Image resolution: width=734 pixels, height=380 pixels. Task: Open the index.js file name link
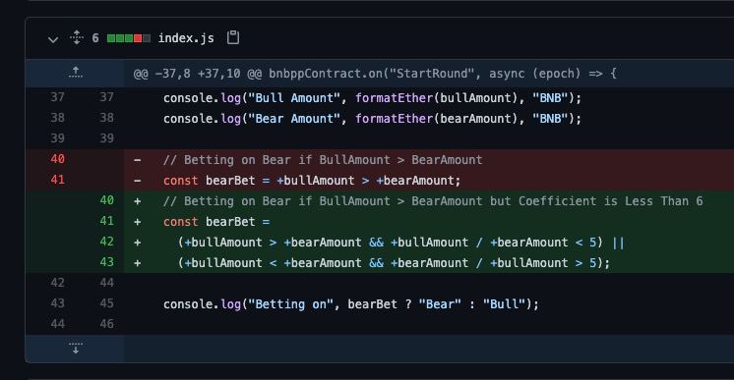(186, 38)
